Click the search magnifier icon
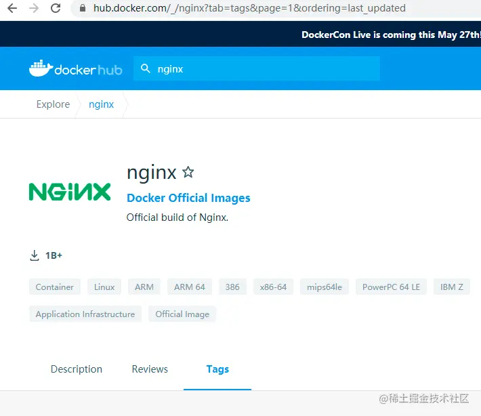 tap(146, 68)
